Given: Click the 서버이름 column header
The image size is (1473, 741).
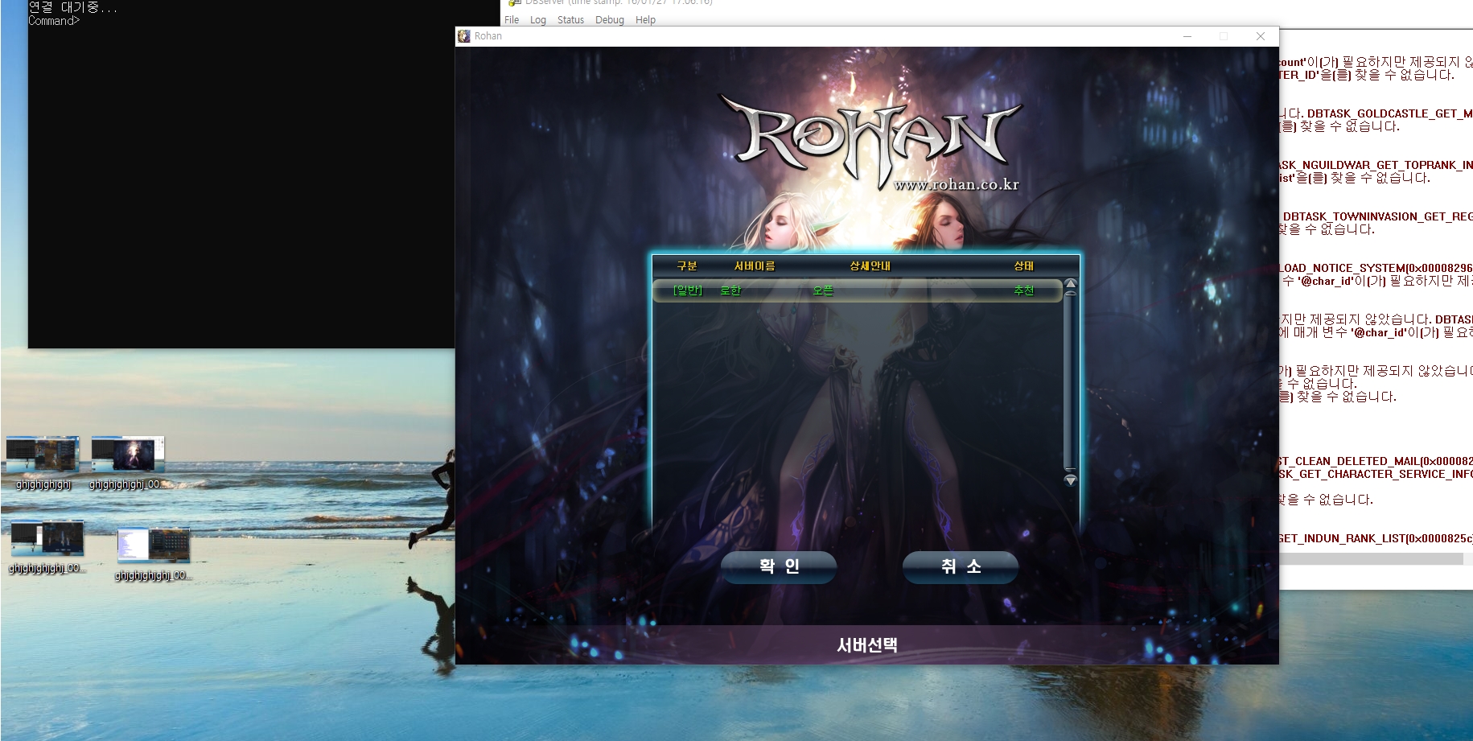Looking at the screenshot, I should [x=755, y=266].
